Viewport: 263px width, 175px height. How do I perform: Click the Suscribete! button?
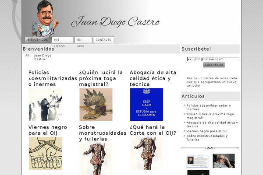(214, 65)
